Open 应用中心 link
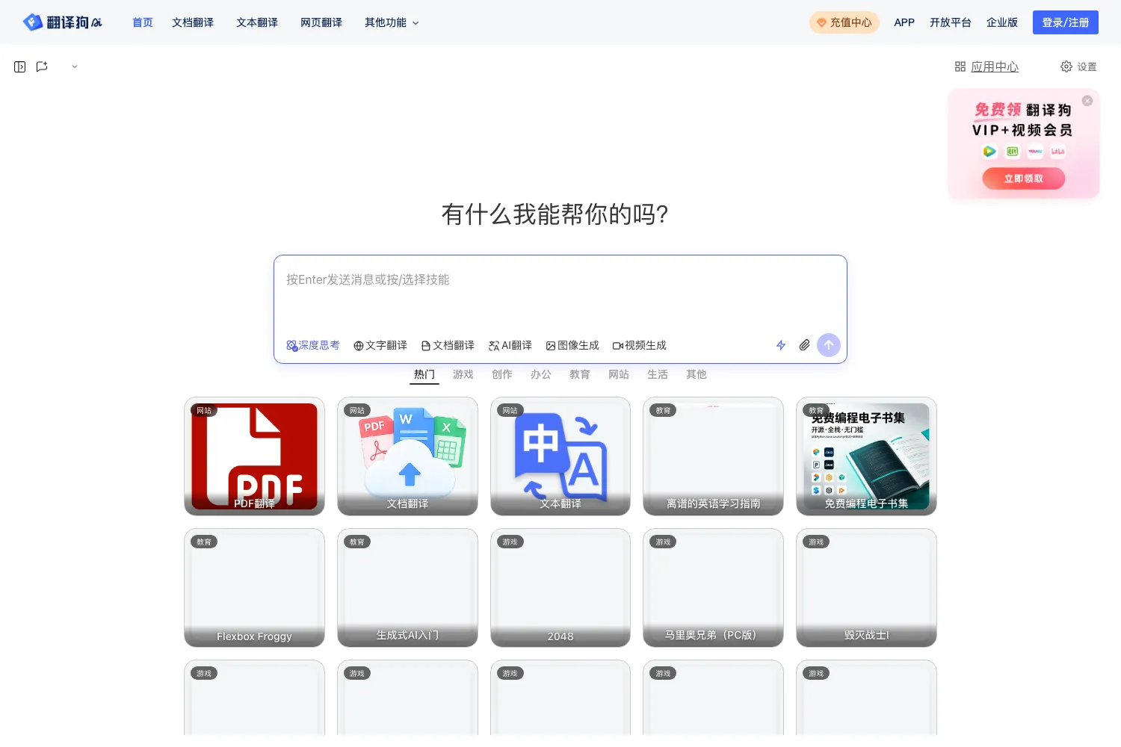 click(995, 66)
